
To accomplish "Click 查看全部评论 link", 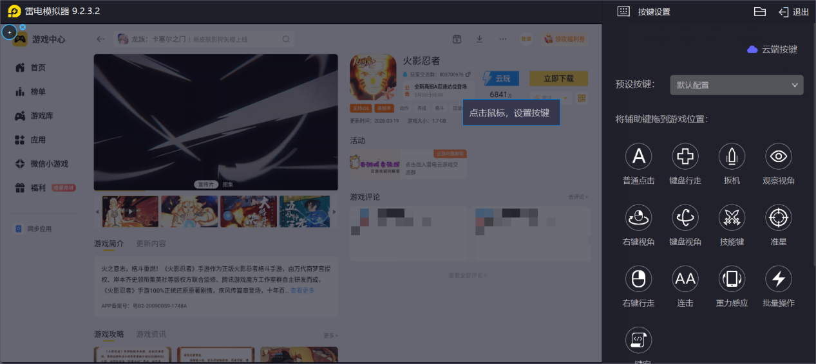I will click(x=468, y=275).
